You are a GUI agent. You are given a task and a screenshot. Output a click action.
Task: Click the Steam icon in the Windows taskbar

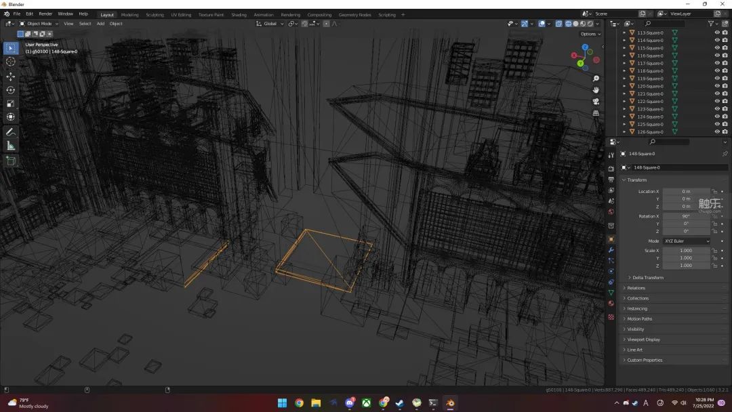(400, 403)
